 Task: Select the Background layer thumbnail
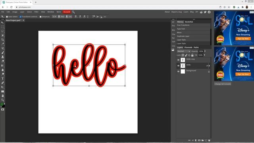pyautogui.click(x=183, y=71)
